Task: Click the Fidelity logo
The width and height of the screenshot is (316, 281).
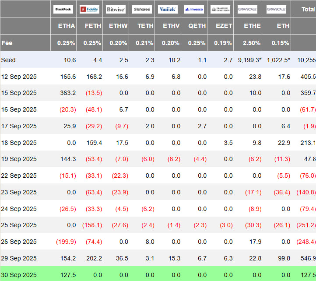Action: click(x=89, y=9)
